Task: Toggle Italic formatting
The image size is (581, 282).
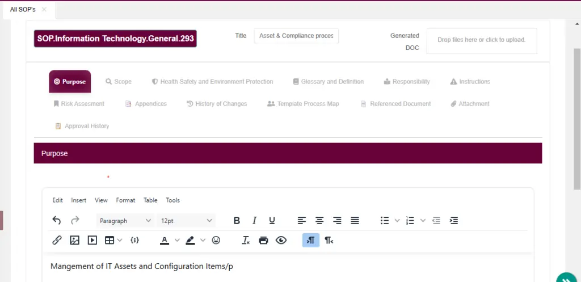Action: pyautogui.click(x=254, y=220)
